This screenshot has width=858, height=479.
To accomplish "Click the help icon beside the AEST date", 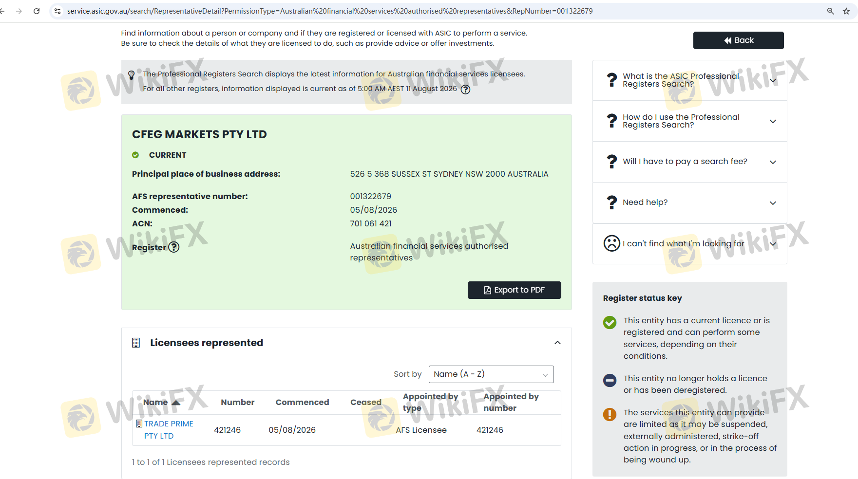I will coord(465,90).
